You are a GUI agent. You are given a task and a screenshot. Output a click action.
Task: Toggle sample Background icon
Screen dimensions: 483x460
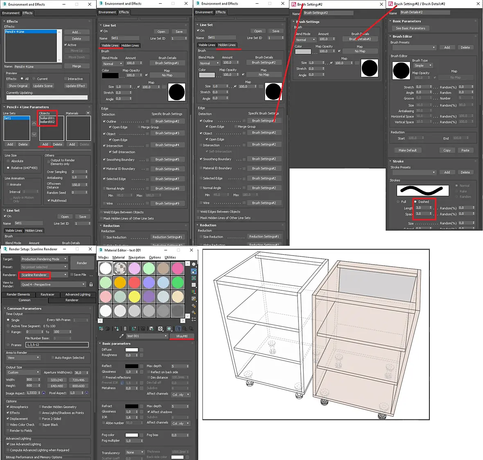pyautogui.click(x=194, y=278)
